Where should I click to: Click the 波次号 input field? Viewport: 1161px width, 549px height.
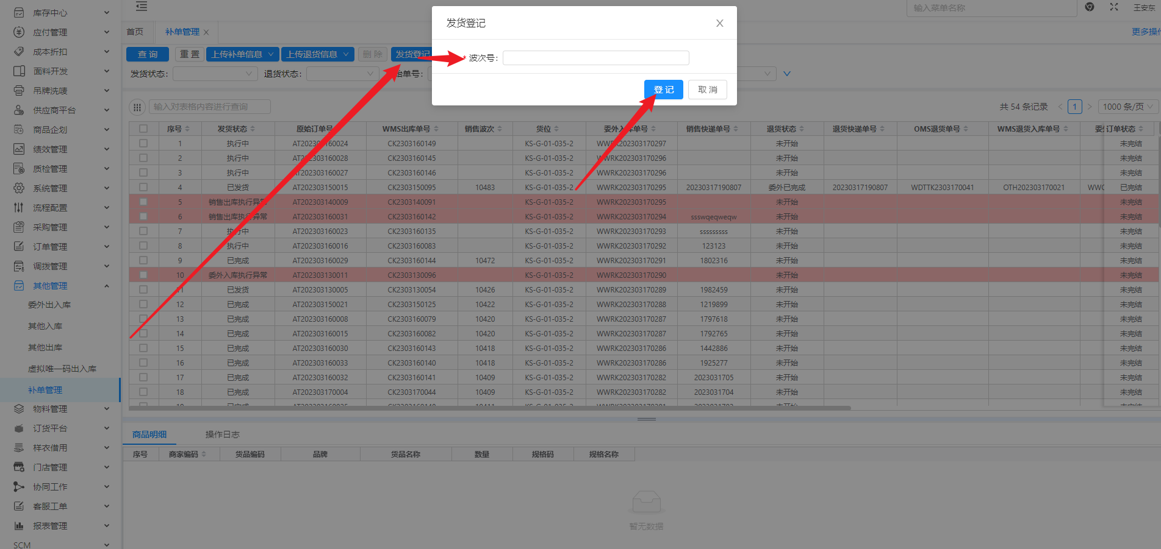coord(595,58)
